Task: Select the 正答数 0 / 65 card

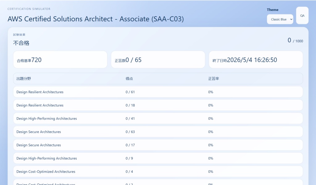Action: click(x=158, y=59)
